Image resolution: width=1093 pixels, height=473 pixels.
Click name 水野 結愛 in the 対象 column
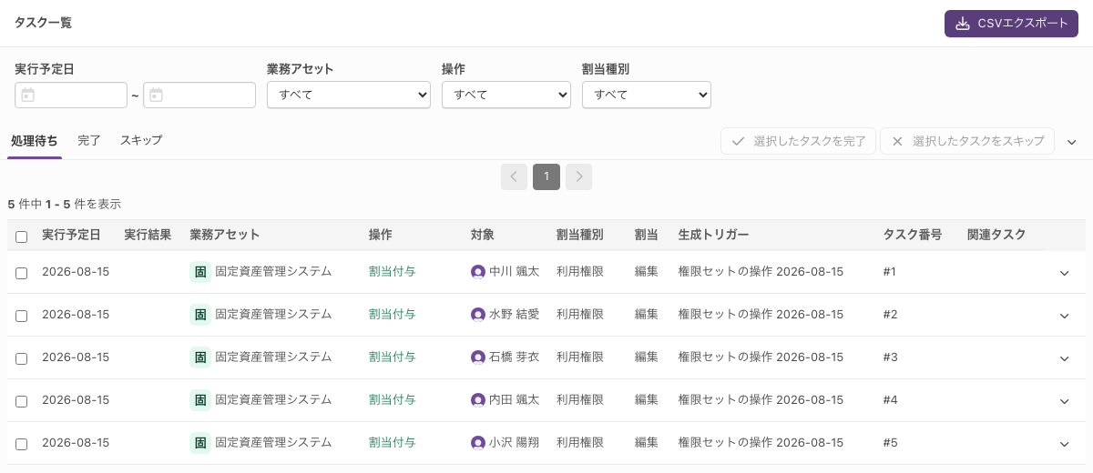515,315
